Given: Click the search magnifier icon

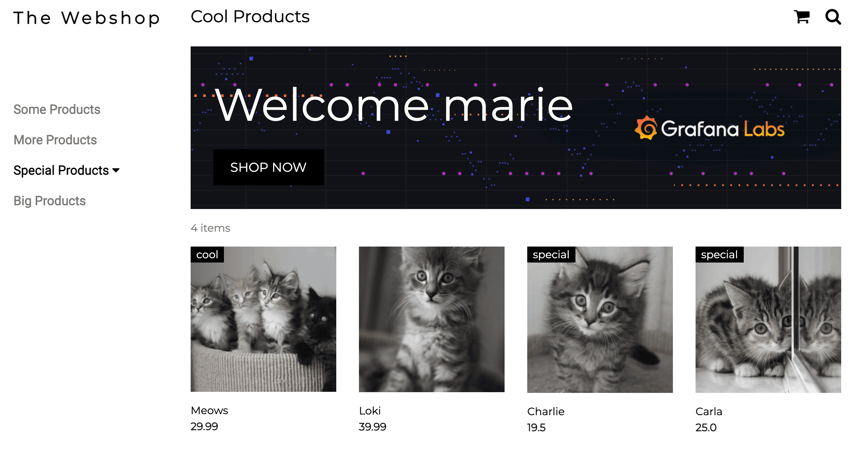Looking at the screenshot, I should coord(833,16).
